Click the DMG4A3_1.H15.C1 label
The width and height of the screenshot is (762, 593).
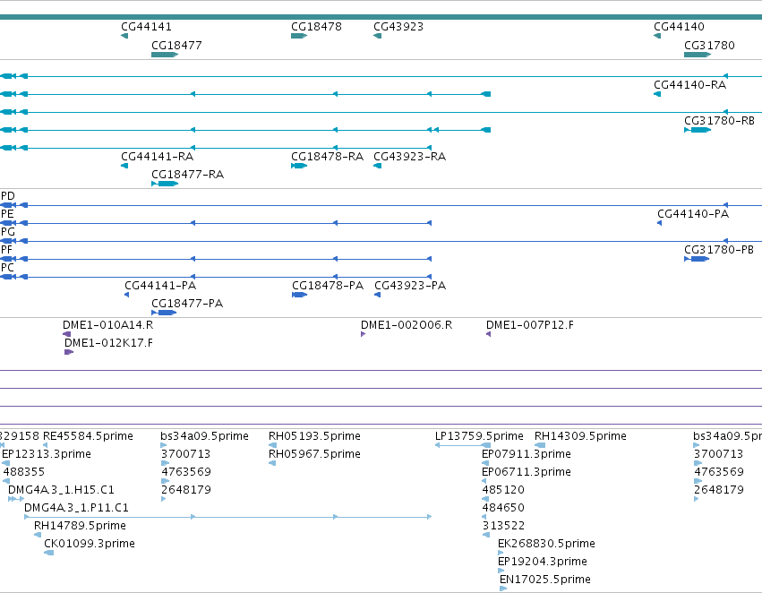(x=61, y=490)
